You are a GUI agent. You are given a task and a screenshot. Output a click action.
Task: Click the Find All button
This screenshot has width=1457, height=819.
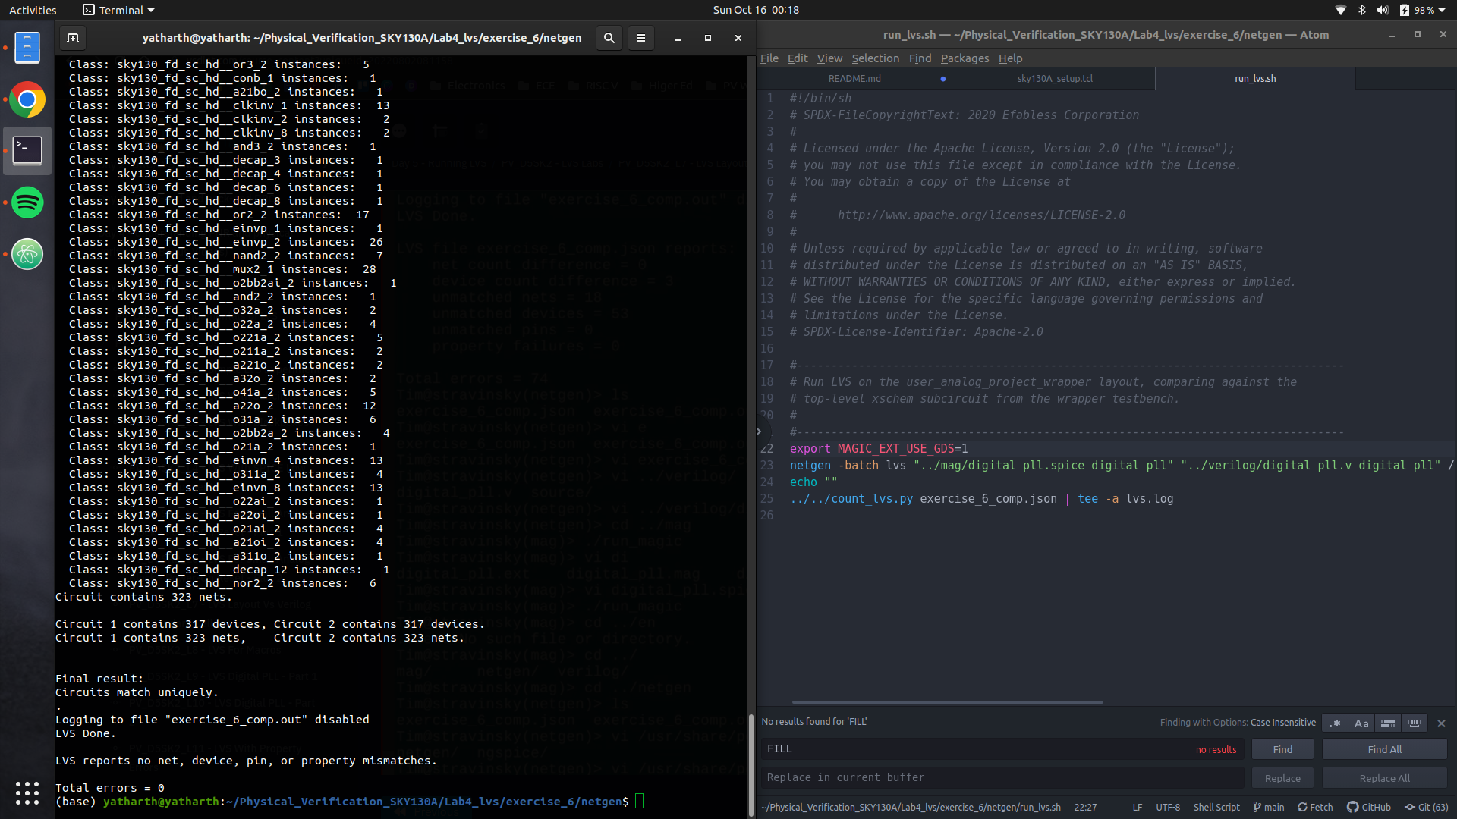1384,749
